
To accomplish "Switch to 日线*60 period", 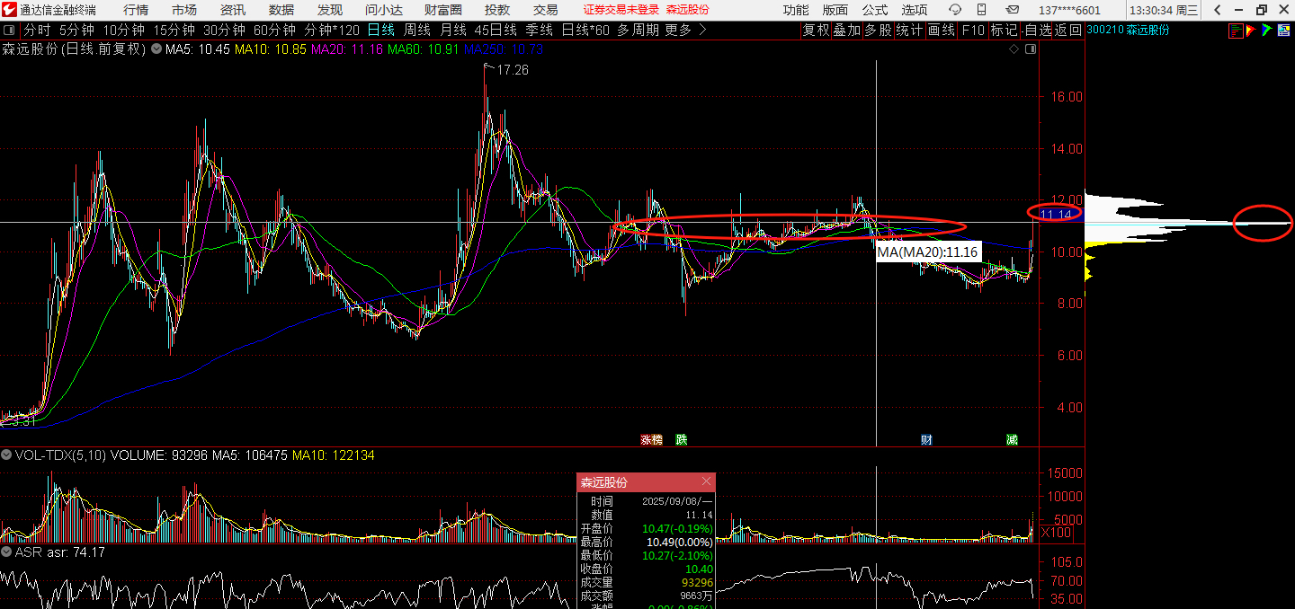I will (585, 31).
